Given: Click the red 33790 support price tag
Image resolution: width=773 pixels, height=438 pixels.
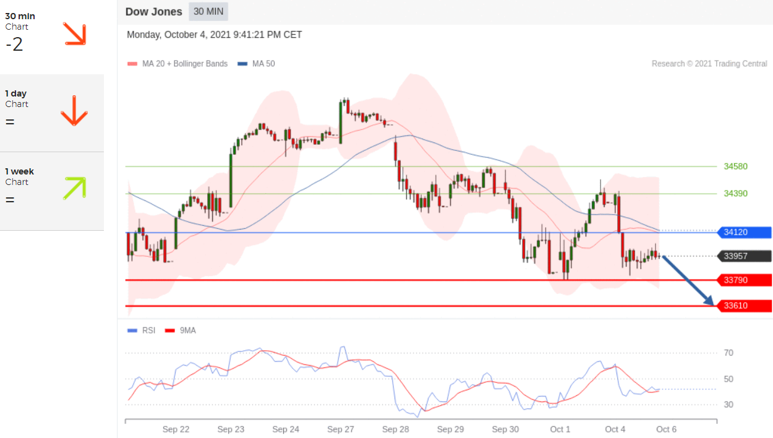Looking at the screenshot, I should [x=744, y=280].
